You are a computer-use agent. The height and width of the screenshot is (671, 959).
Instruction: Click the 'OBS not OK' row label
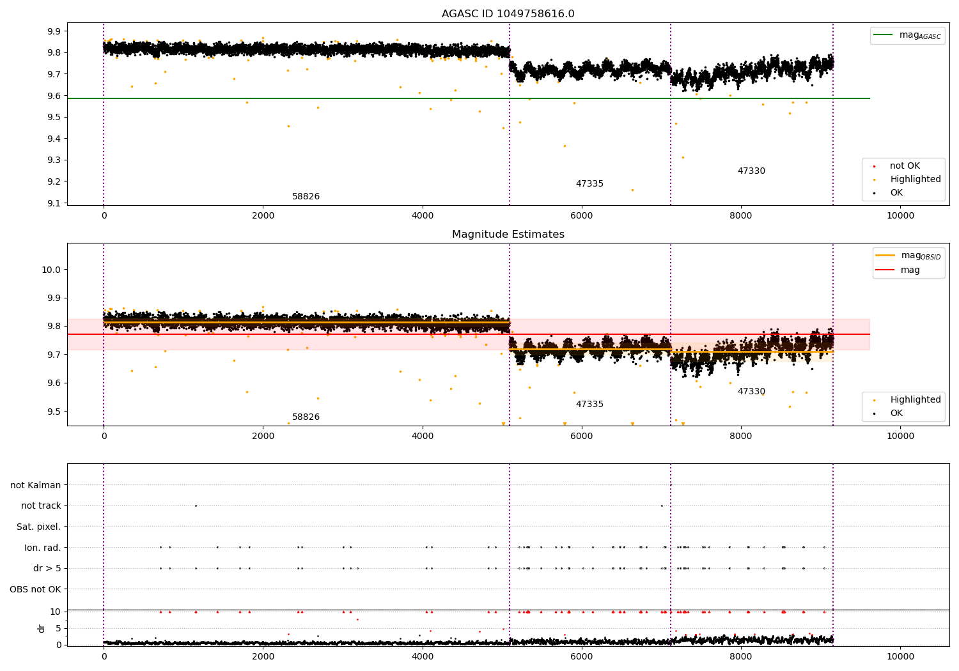35,589
